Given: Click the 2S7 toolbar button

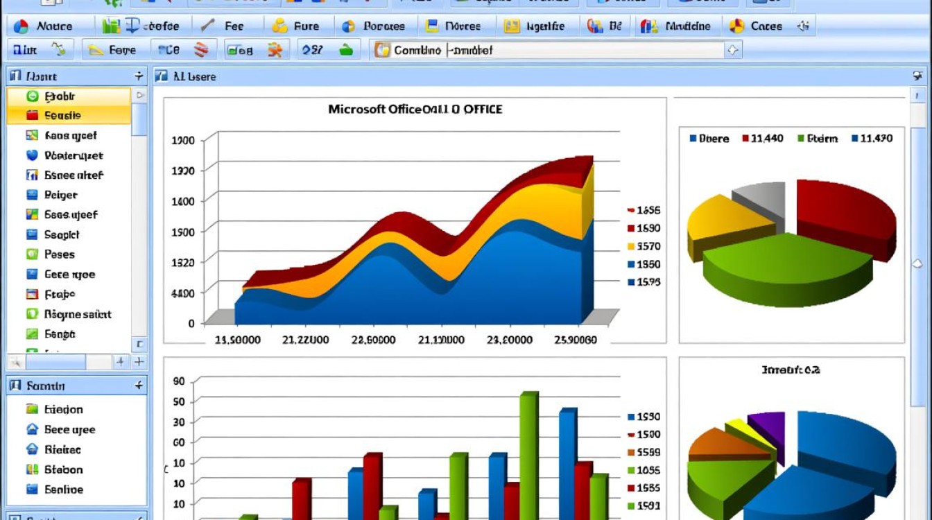Looking at the screenshot, I should click(328, 50).
